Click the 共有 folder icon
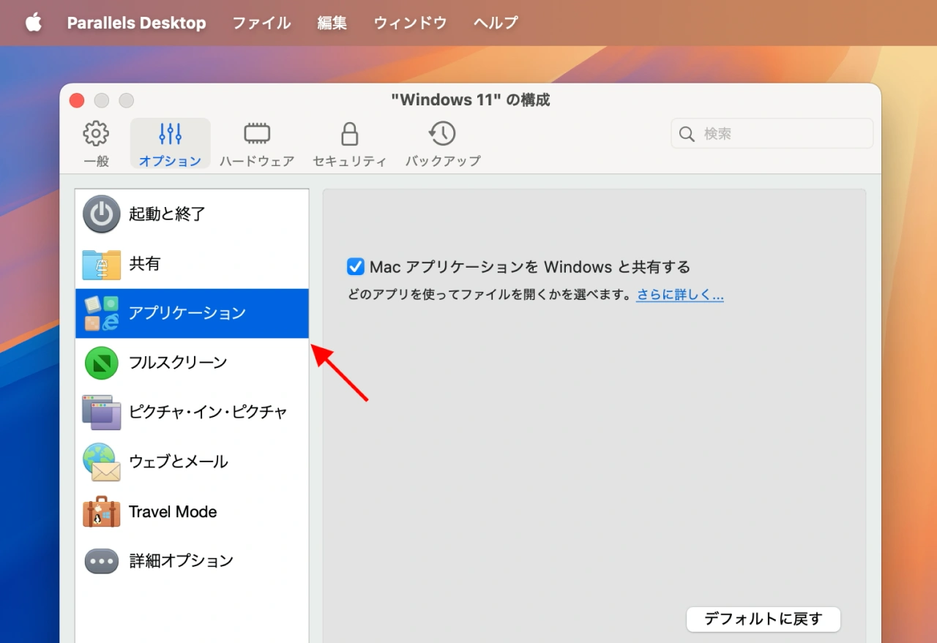937x643 pixels. (x=101, y=264)
